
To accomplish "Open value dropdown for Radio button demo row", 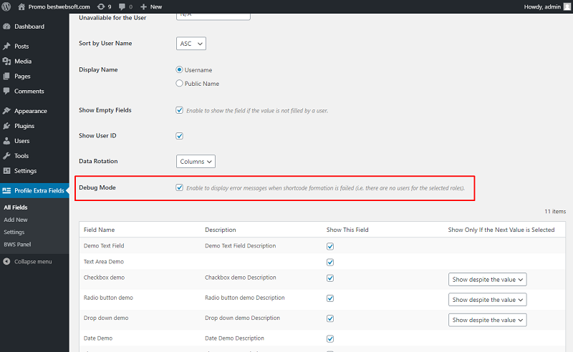I will (x=488, y=300).
